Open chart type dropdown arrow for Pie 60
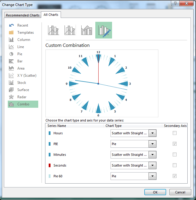 click(152, 176)
